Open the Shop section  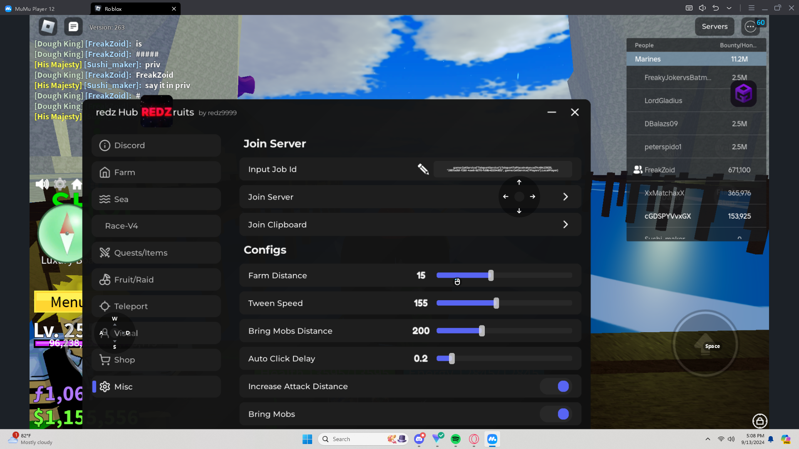point(156,360)
